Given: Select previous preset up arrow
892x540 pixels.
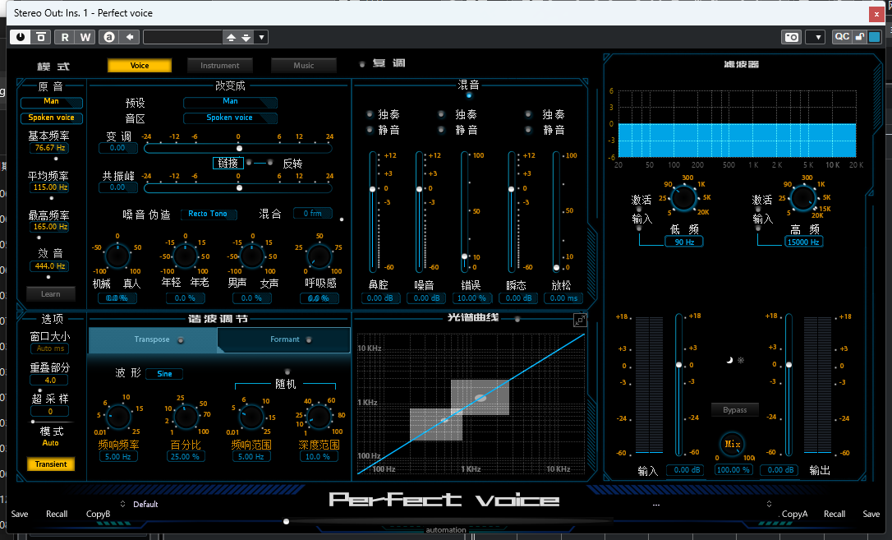Looking at the screenshot, I should [231, 38].
